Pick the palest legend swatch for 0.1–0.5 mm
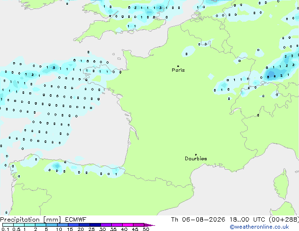The image size is (299, 231). 8,225
